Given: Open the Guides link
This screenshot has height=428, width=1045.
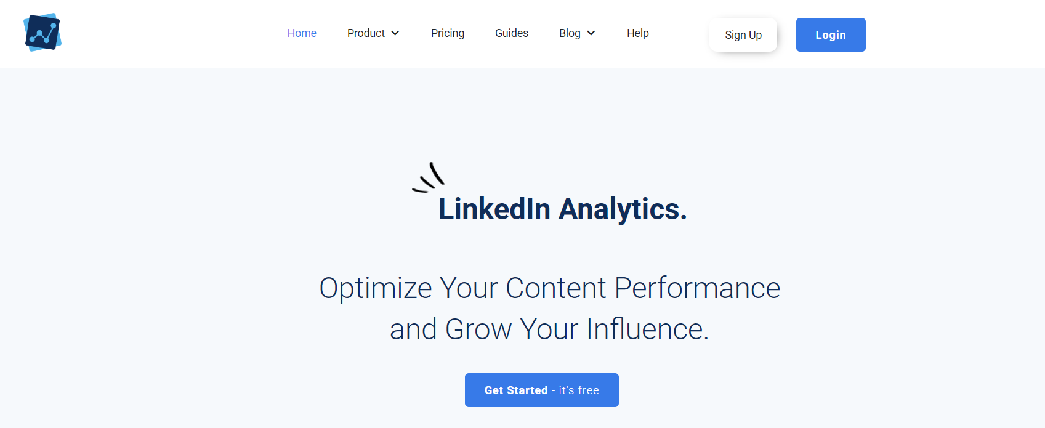Looking at the screenshot, I should point(512,33).
